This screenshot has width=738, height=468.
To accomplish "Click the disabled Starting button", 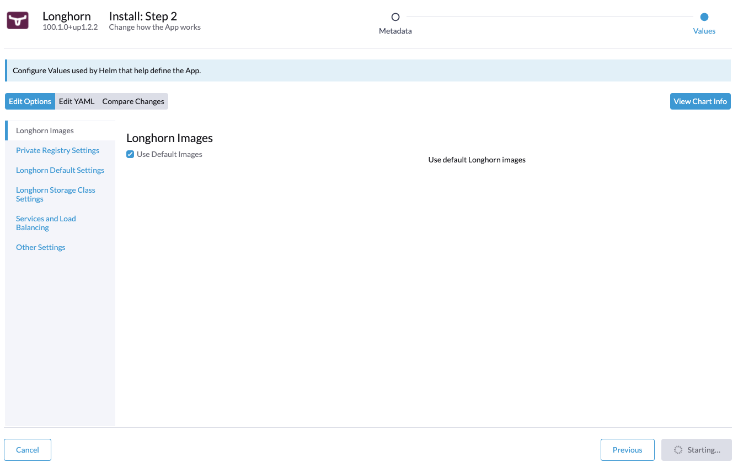I will point(696,449).
